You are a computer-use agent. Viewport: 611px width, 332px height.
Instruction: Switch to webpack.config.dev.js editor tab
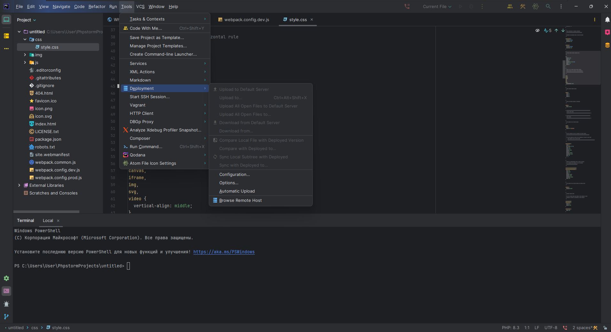246,20
